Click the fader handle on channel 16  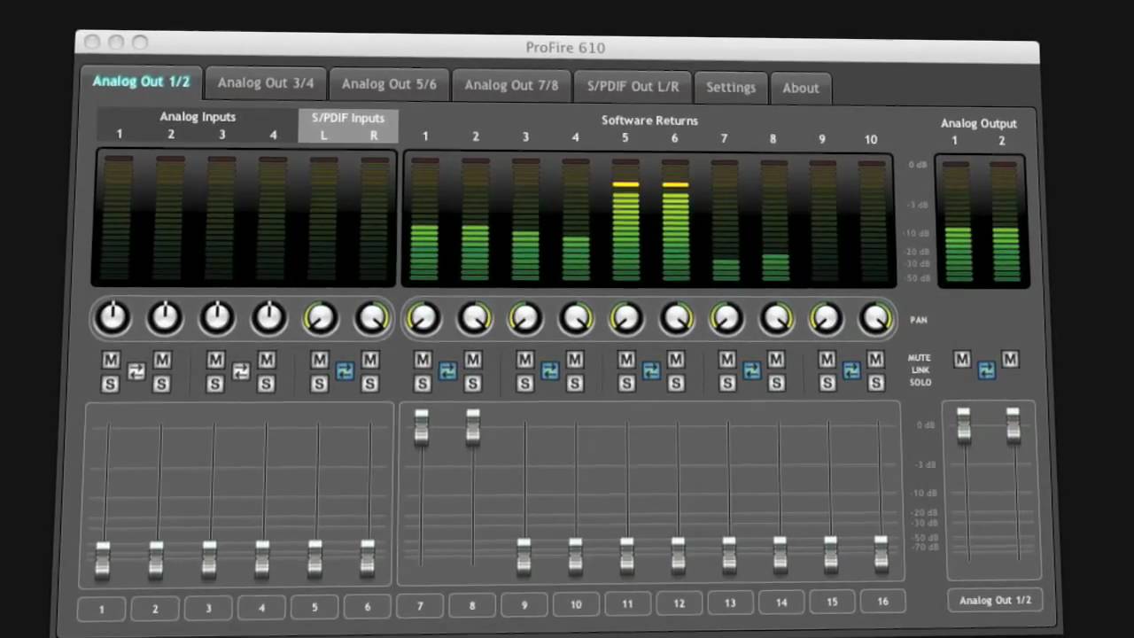click(881, 553)
